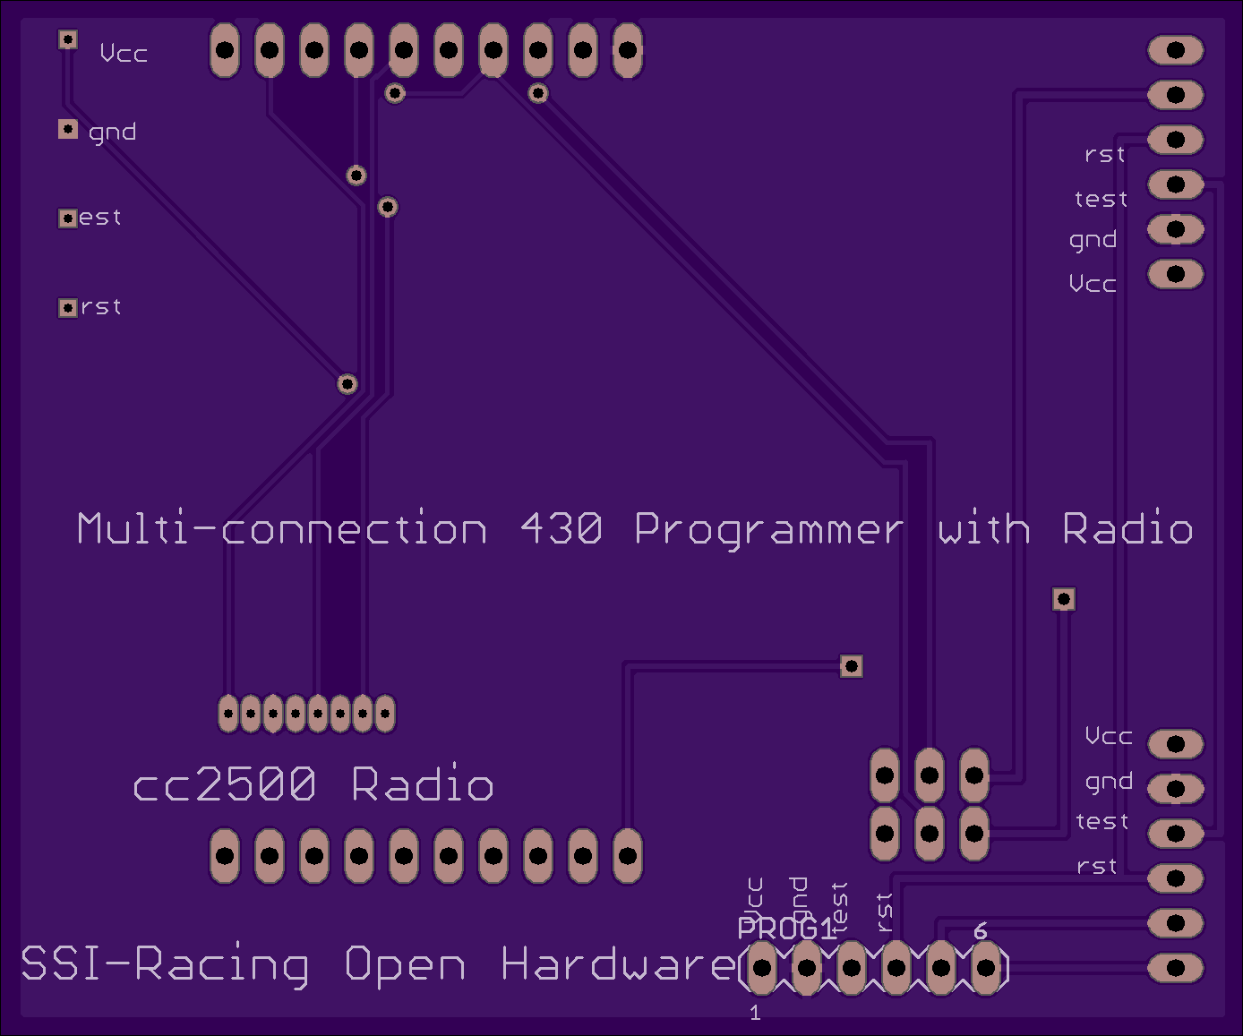Click the 'SSI-Racing Open Hardware' text
This screenshot has height=1036, width=1243.
pos(378,965)
